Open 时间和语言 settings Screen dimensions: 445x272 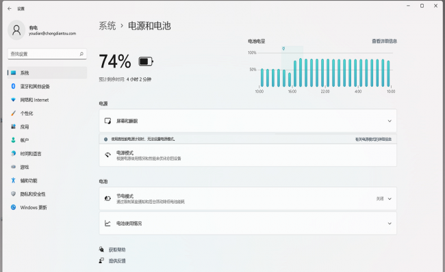[47, 154]
